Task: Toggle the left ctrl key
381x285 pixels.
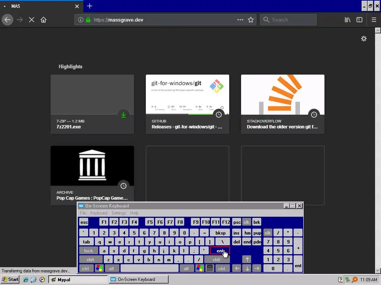Action: pyautogui.click(x=86, y=269)
